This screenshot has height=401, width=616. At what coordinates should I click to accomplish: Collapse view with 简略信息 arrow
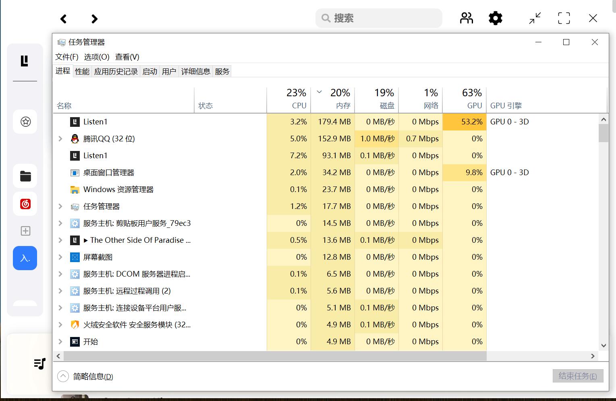point(63,376)
